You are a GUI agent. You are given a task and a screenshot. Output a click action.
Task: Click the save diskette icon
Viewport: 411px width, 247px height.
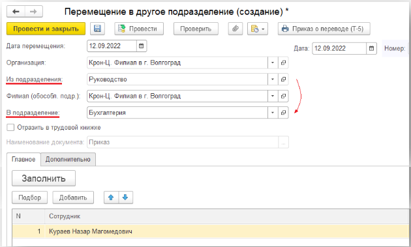(97, 29)
